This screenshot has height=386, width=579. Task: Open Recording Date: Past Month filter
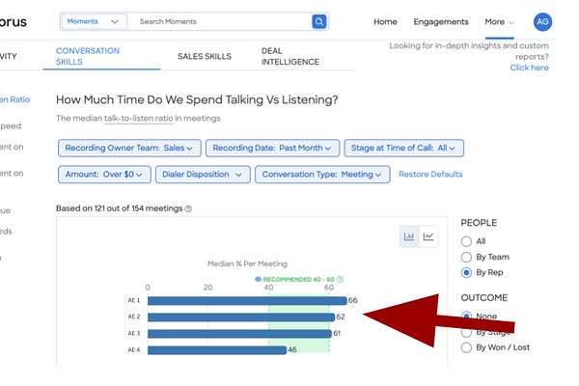(x=272, y=148)
